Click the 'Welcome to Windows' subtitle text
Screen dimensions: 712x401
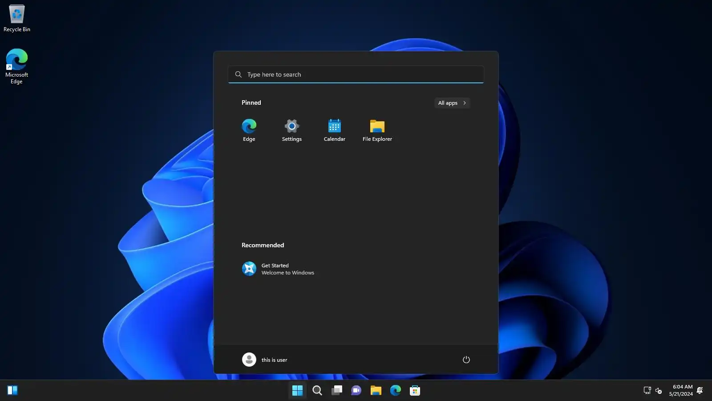(287, 273)
